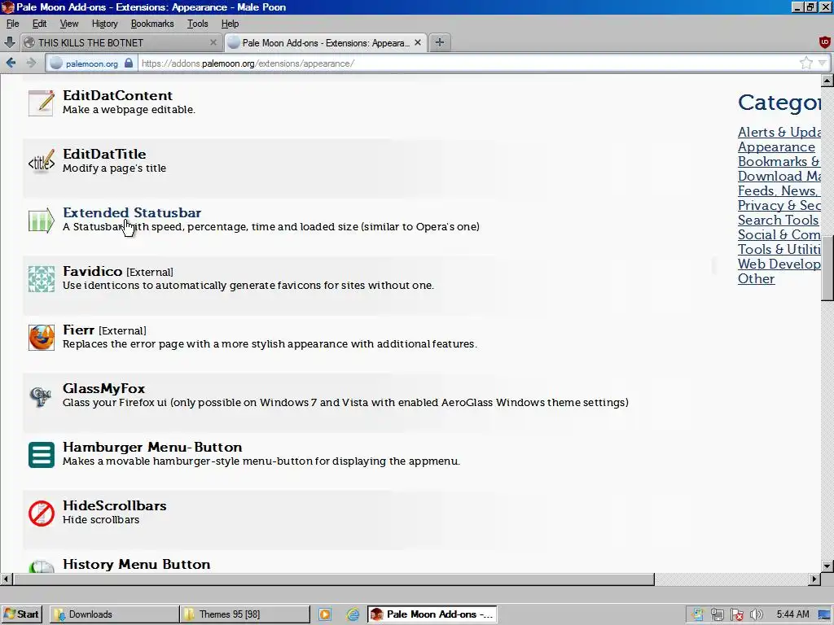Image resolution: width=834 pixels, height=625 pixels.
Task: Open the Privacy & Security category link
Action: click(779, 206)
